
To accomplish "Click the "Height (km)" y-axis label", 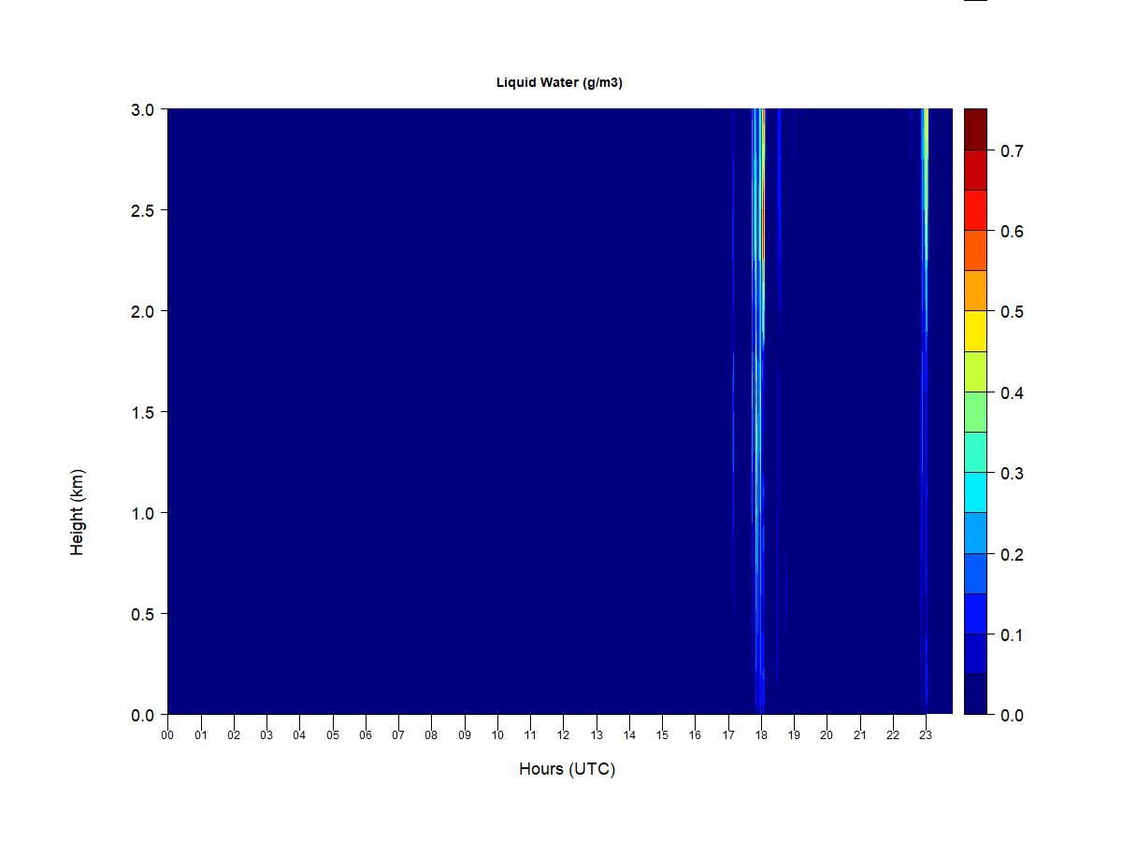I will (78, 512).
